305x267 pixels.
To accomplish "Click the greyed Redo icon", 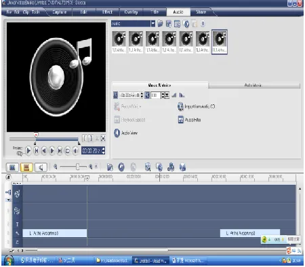I will [x=133, y=167].
